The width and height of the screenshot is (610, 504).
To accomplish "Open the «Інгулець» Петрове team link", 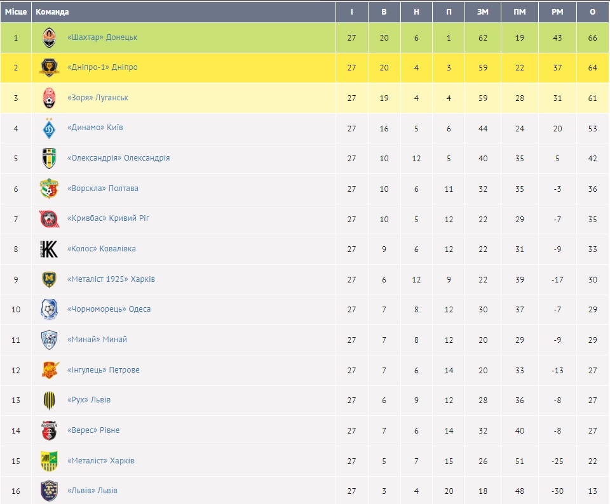I will 103,370.
